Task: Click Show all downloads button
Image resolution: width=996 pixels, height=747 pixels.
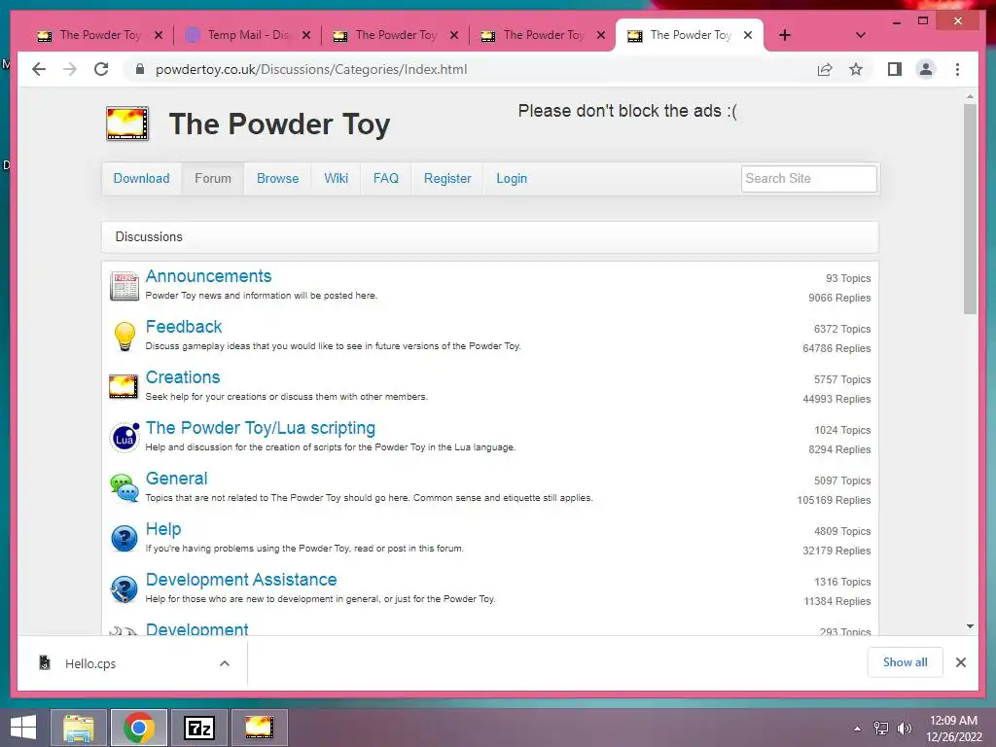Action: click(x=905, y=662)
